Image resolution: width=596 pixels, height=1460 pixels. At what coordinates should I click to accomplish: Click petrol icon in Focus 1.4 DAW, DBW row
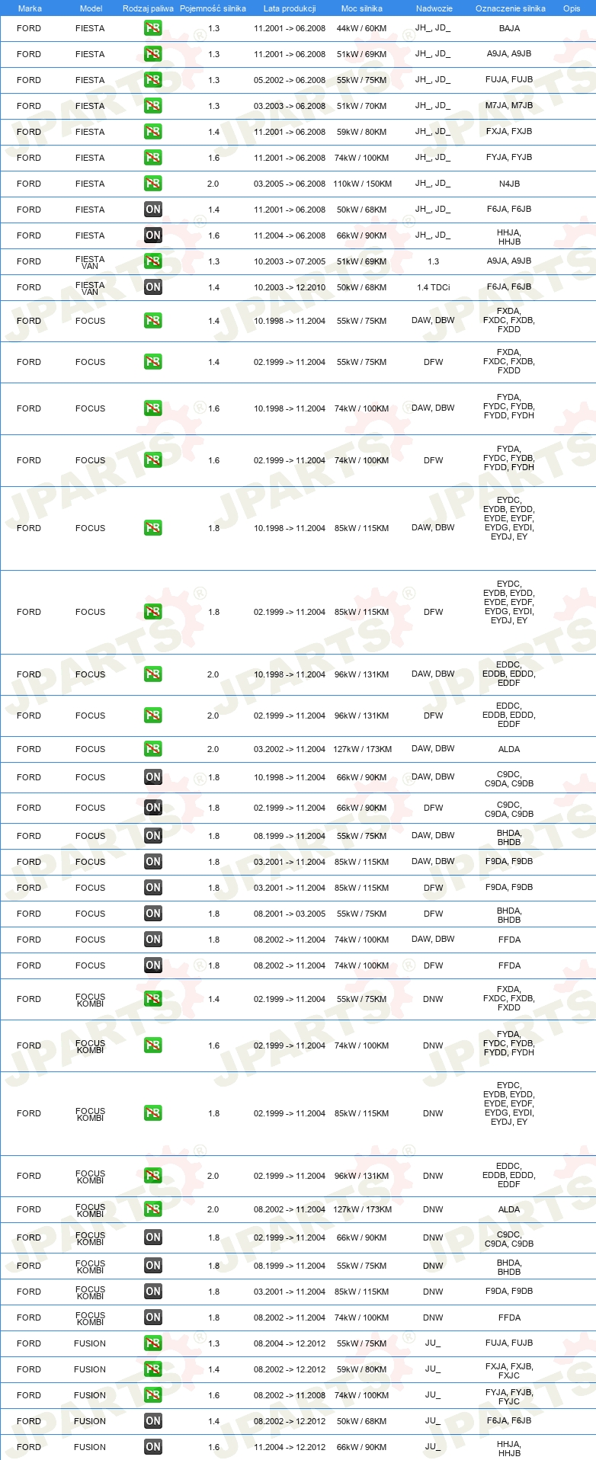(153, 321)
